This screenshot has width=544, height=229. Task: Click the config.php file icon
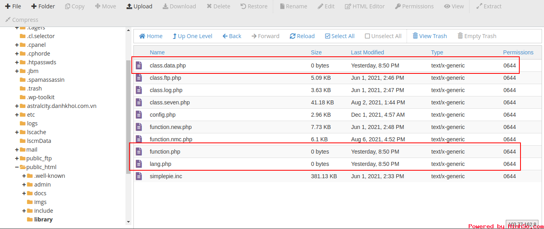(139, 115)
